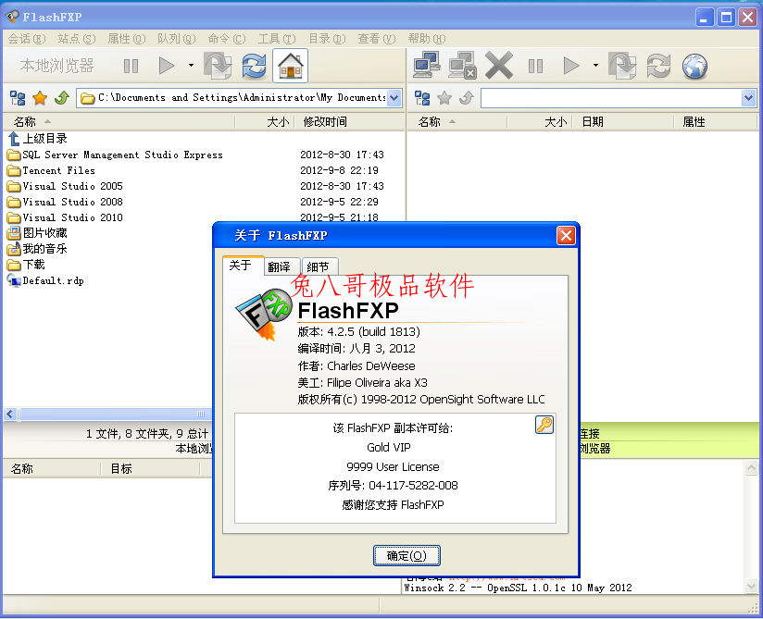This screenshot has height=619, width=763.
Task: Click the play icon in the local pane toolbar
Action: point(167,66)
